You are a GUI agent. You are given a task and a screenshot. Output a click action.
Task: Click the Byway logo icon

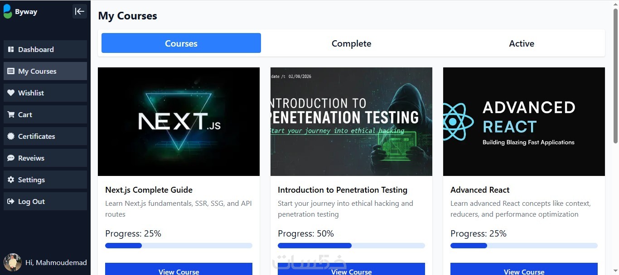click(x=8, y=11)
